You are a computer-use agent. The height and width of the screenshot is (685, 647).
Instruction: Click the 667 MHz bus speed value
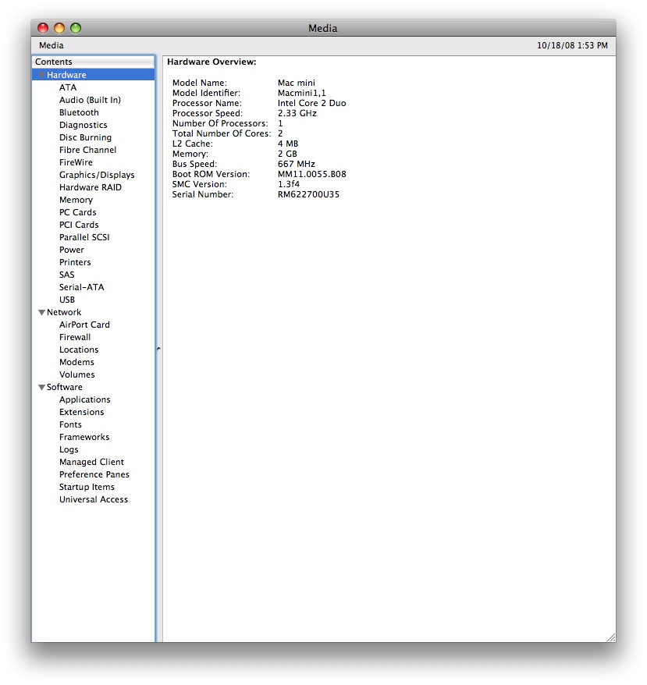296,164
